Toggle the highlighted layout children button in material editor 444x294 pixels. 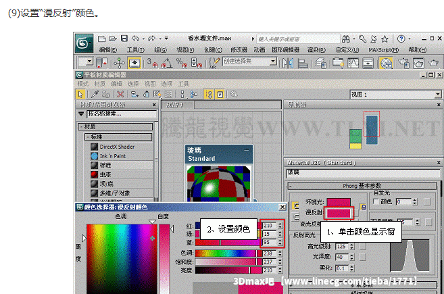[209, 94]
